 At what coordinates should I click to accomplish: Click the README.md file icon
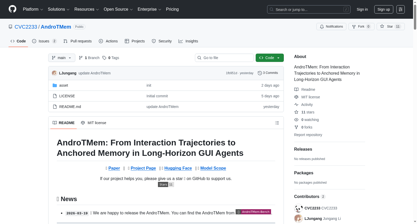tap(55, 107)
